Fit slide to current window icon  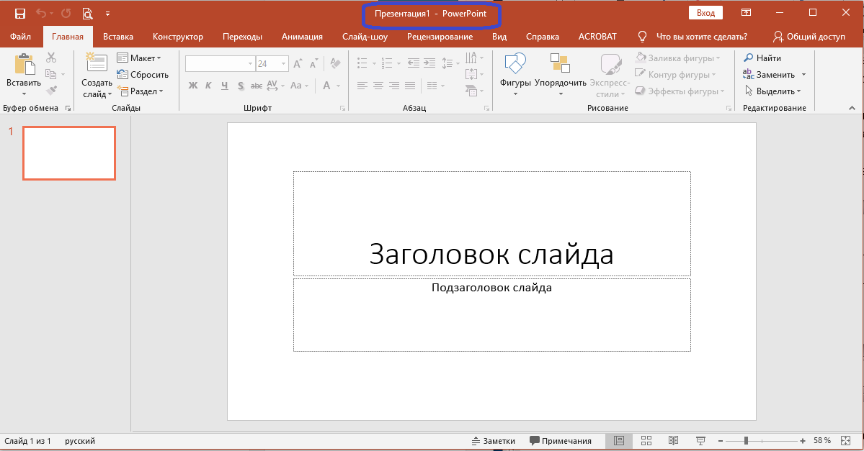click(x=845, y=440)
